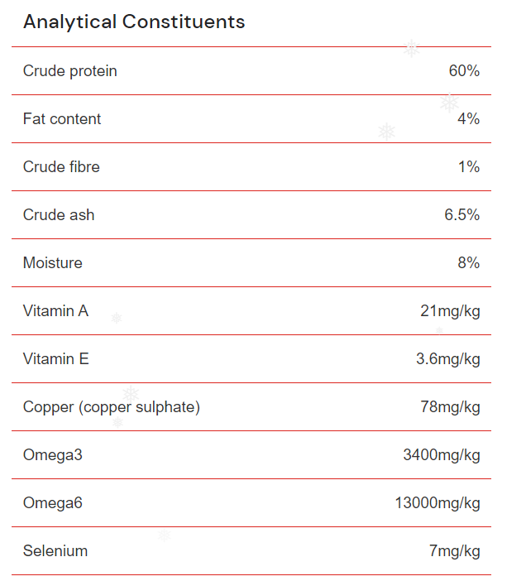Click the 3.6mg/kg Vitamin E value
507x581 pixels.
(447, 359)
